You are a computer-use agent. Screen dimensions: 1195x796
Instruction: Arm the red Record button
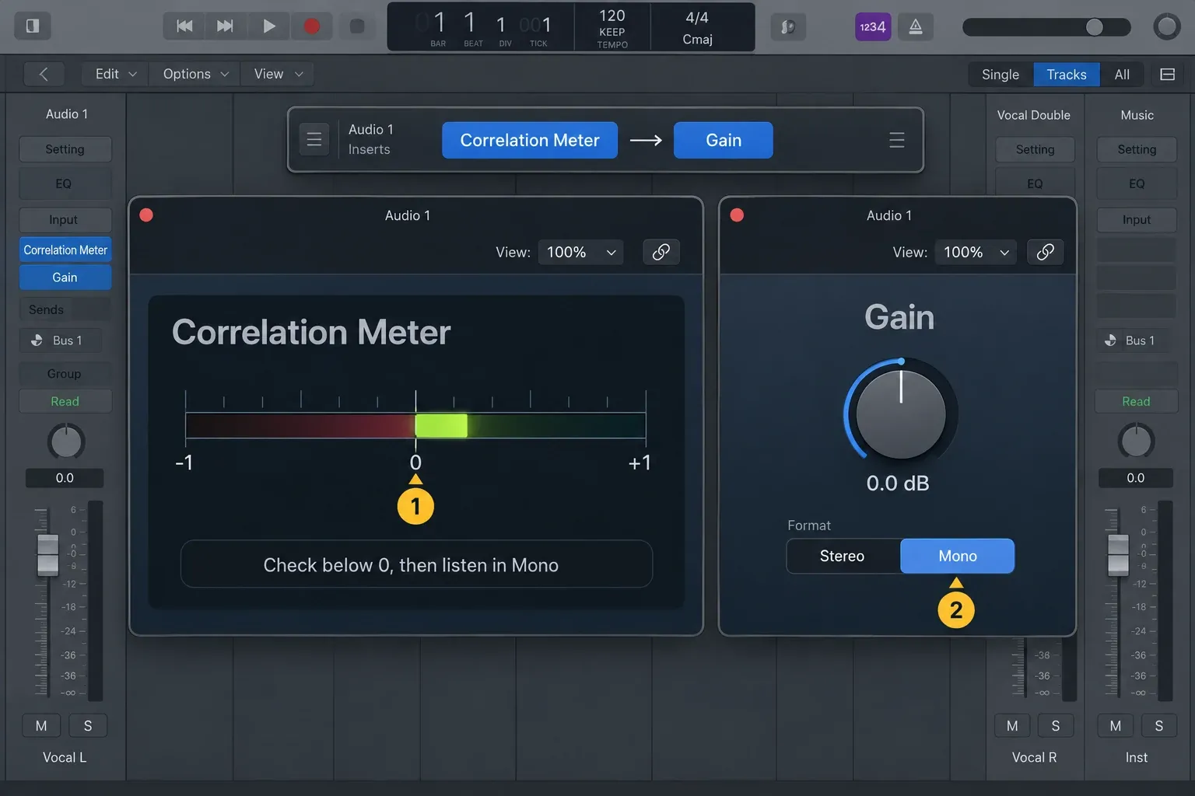(x=312, y=26)
